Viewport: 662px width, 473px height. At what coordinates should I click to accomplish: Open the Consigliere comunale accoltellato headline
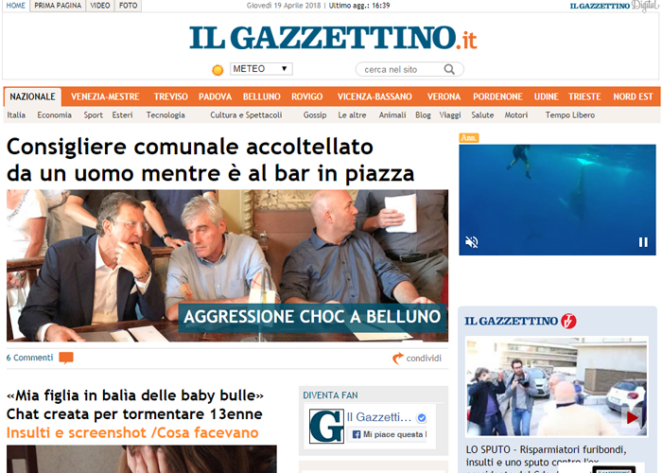click(x=211, y=160)
